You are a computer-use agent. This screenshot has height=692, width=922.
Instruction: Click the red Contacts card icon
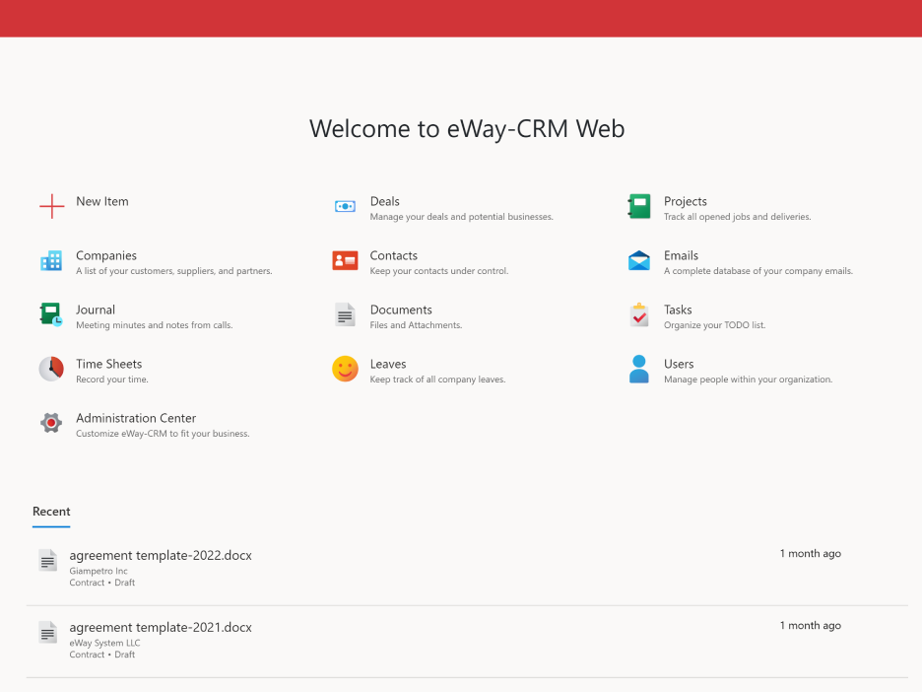[x=345, y=260]
